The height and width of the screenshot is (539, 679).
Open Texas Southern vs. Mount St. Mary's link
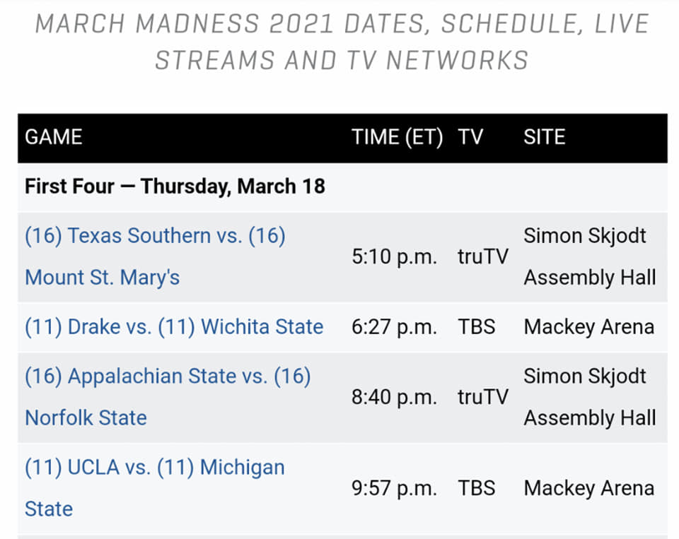pos(155,256)
